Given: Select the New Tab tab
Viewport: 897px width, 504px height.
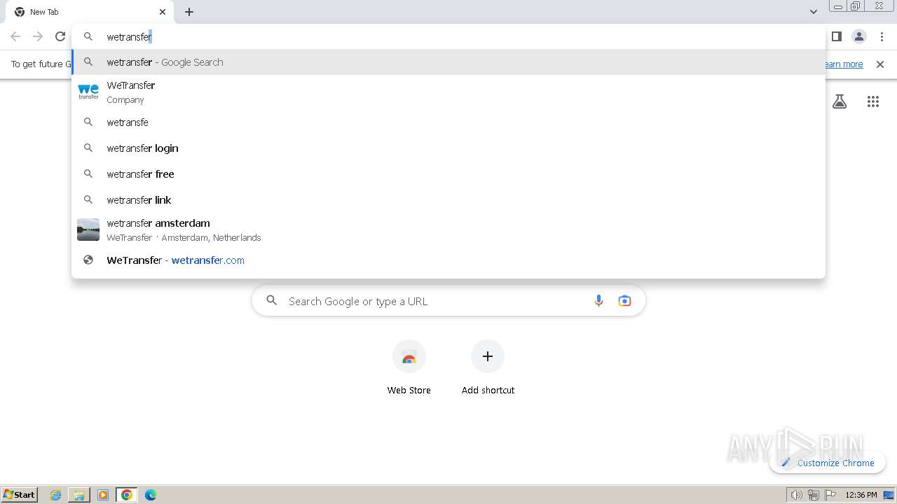Looking at the screenshot, I should (90, 12).
